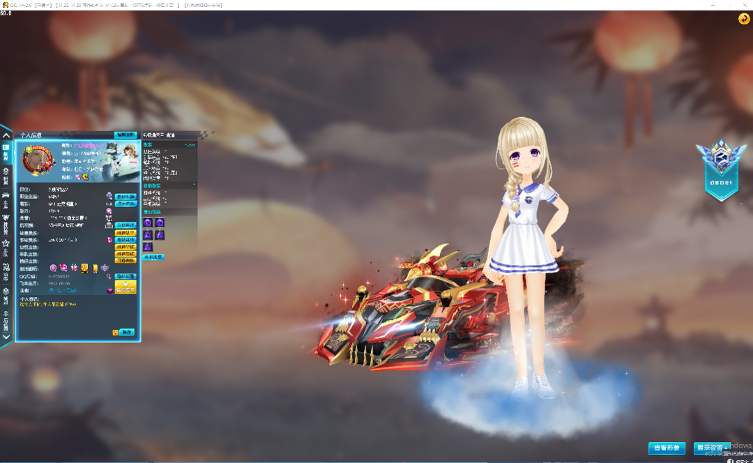
Task: Click the pink-yellow badge icon in the info list
Action: click(x=109, y=240)
